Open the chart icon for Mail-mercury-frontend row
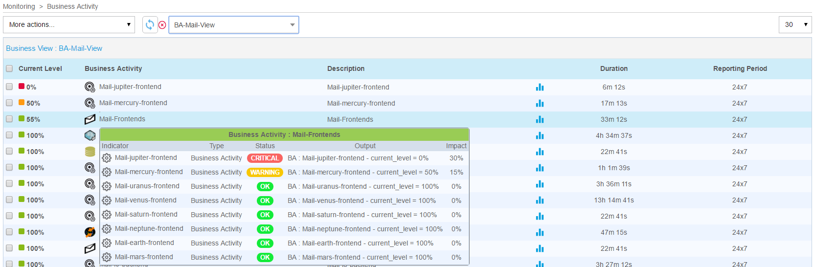 [x=540, y=103]
